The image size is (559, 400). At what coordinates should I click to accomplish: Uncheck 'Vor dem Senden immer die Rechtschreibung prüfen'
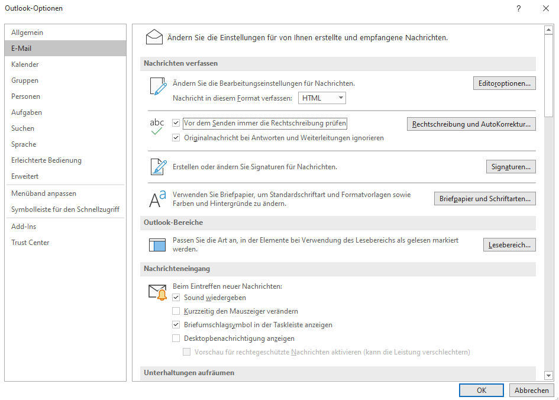(x=176, y=123)
